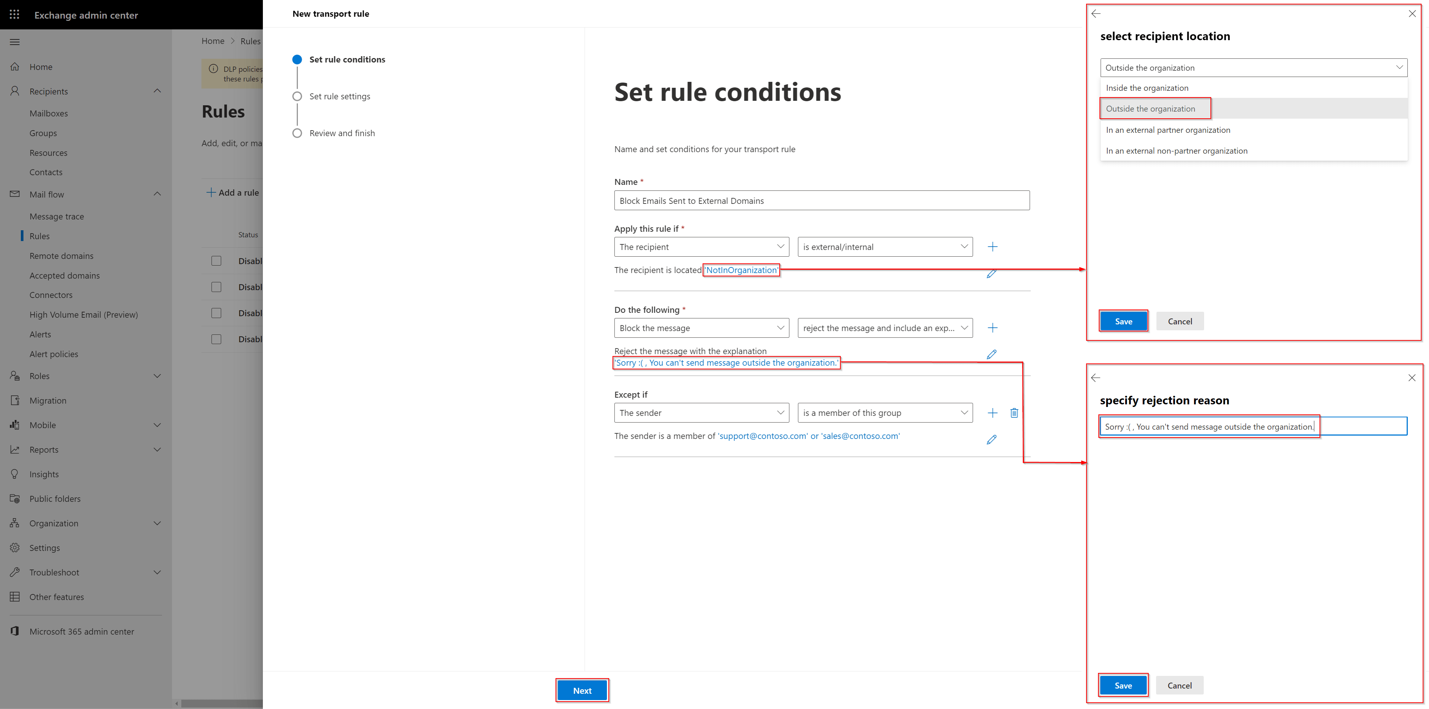The width and height of the screenshot is (1429, 709).
Task: Click the Next button to proceed to rule settings
Action: coord(582,690)
